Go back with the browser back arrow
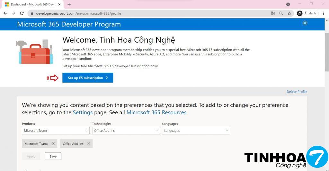This screenshot has height=171, width=329. (5, 13)
